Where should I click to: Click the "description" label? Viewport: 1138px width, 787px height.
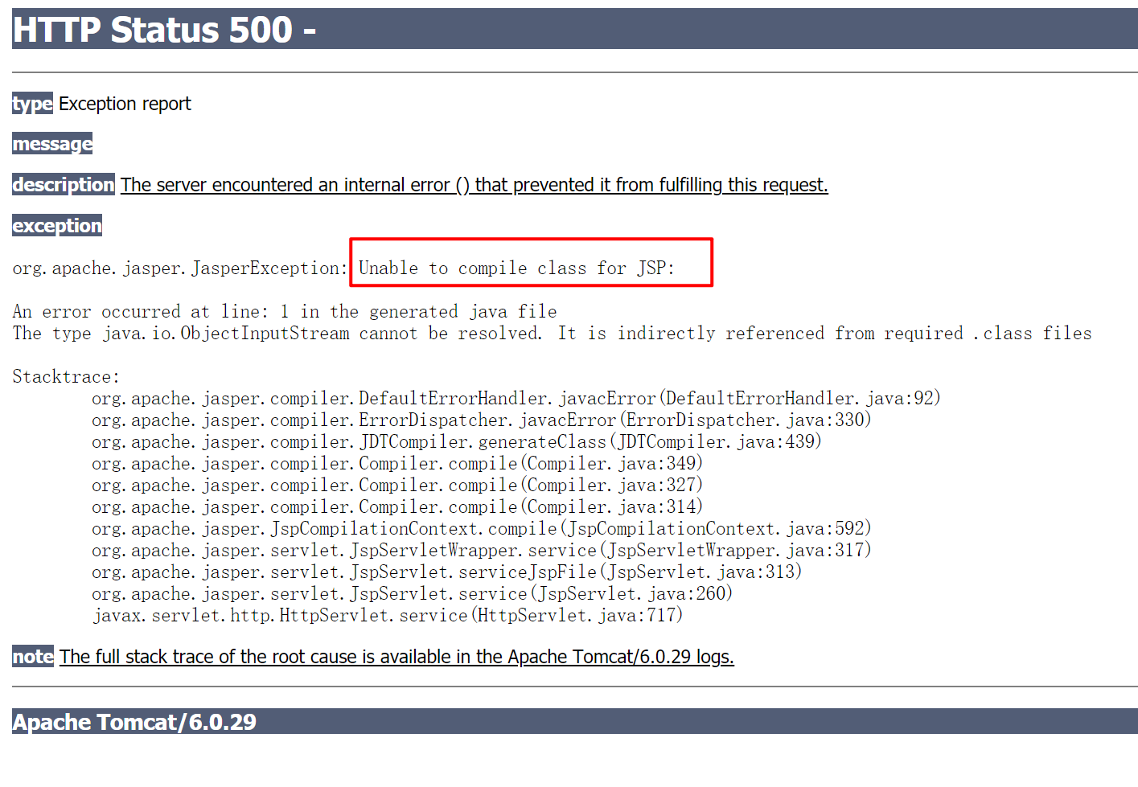pyautogui.click(x=64, y=184)
